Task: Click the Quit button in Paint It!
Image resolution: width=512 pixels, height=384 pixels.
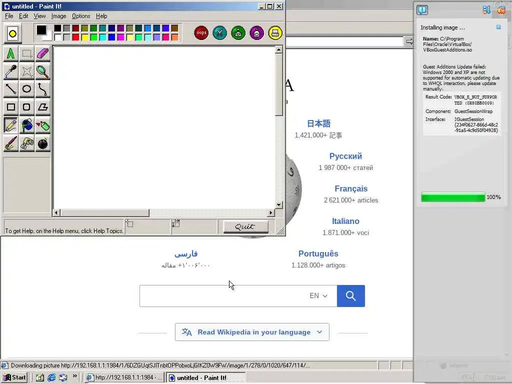Action: pyautogui.click(x=245, y=226)
